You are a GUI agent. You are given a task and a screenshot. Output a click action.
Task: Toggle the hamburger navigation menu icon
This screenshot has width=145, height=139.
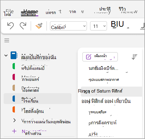[x=7, y=40]
